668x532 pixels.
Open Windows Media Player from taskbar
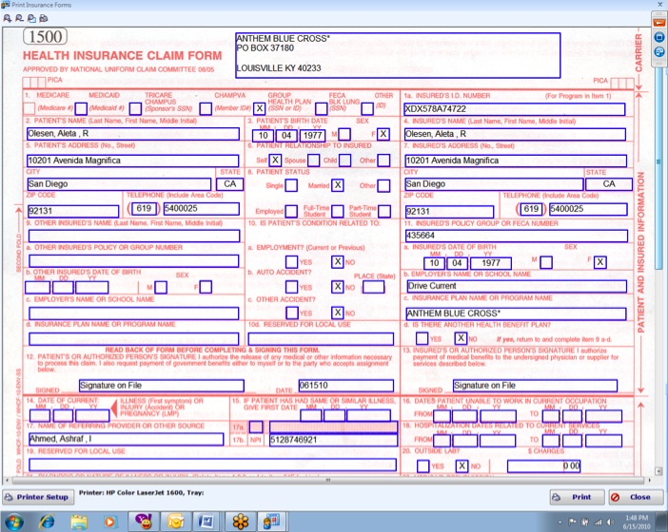(110, 522)
